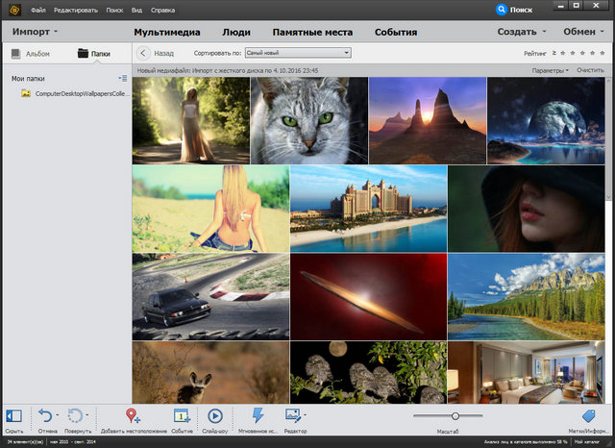Click the Add Event calendar icon (Событие)
615x448 pixels.
coord(182,416)
